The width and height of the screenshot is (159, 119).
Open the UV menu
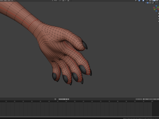tap(12, 0)
